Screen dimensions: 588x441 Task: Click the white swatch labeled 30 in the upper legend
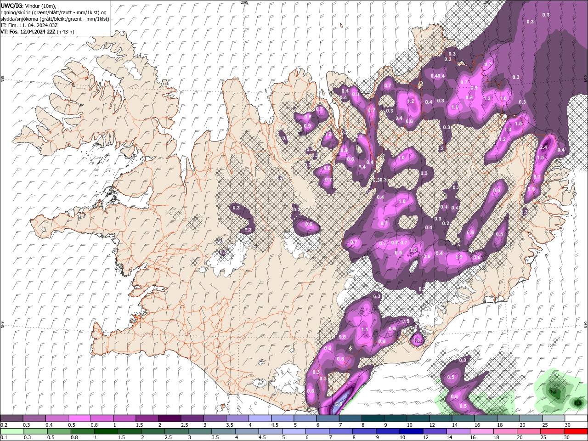(576, 418)
